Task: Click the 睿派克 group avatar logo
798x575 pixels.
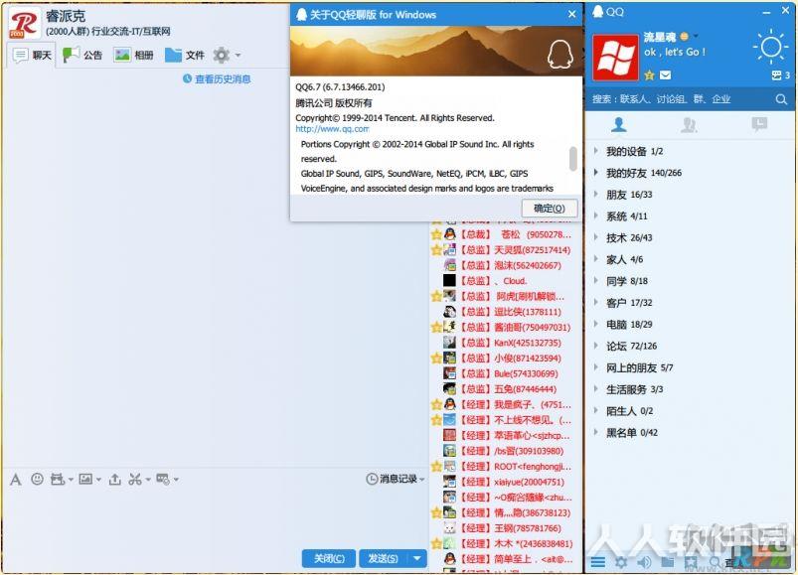Action: 24,24
